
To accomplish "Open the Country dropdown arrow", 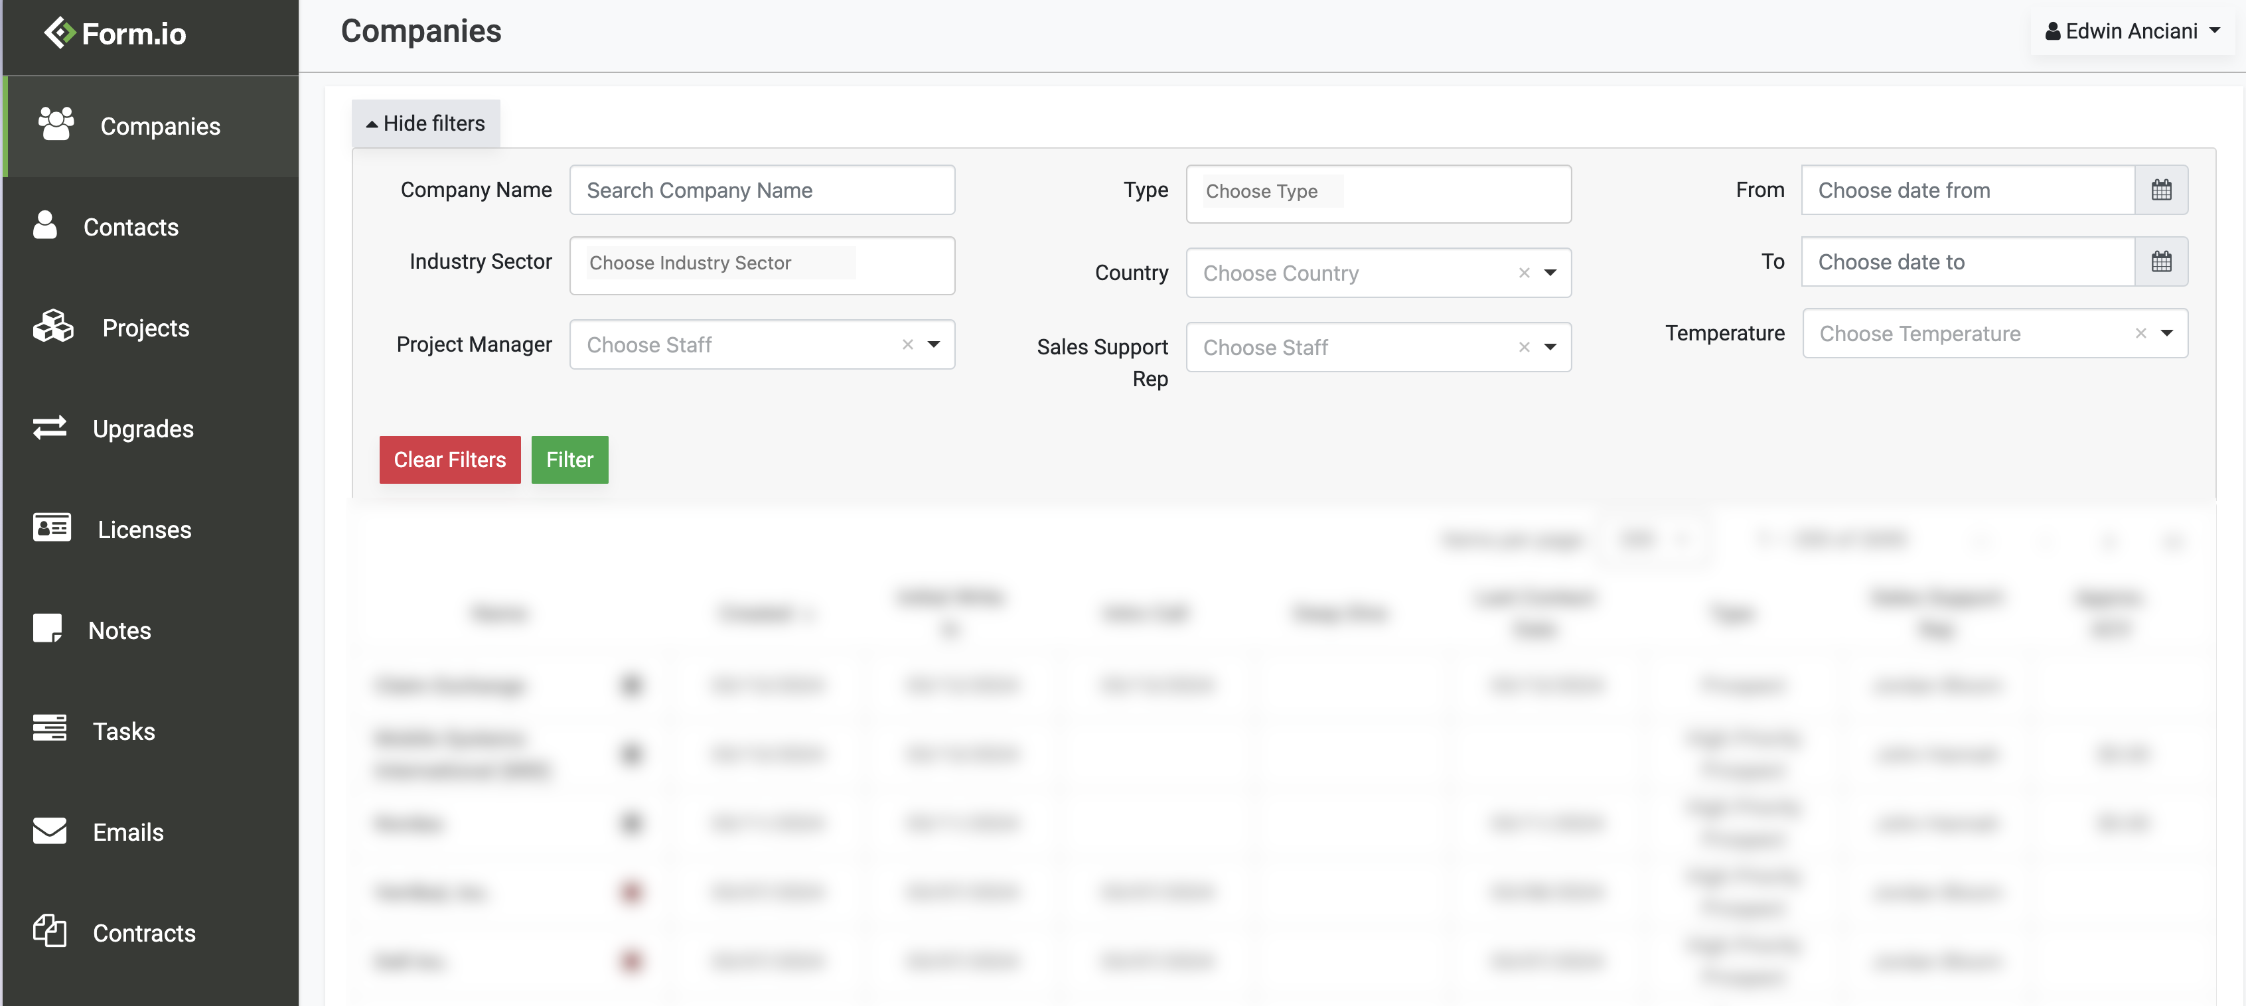I will click(1550, 273).
